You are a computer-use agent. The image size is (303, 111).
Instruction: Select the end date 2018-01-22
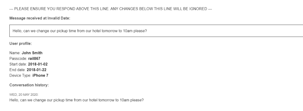click(x=36, y=70)
